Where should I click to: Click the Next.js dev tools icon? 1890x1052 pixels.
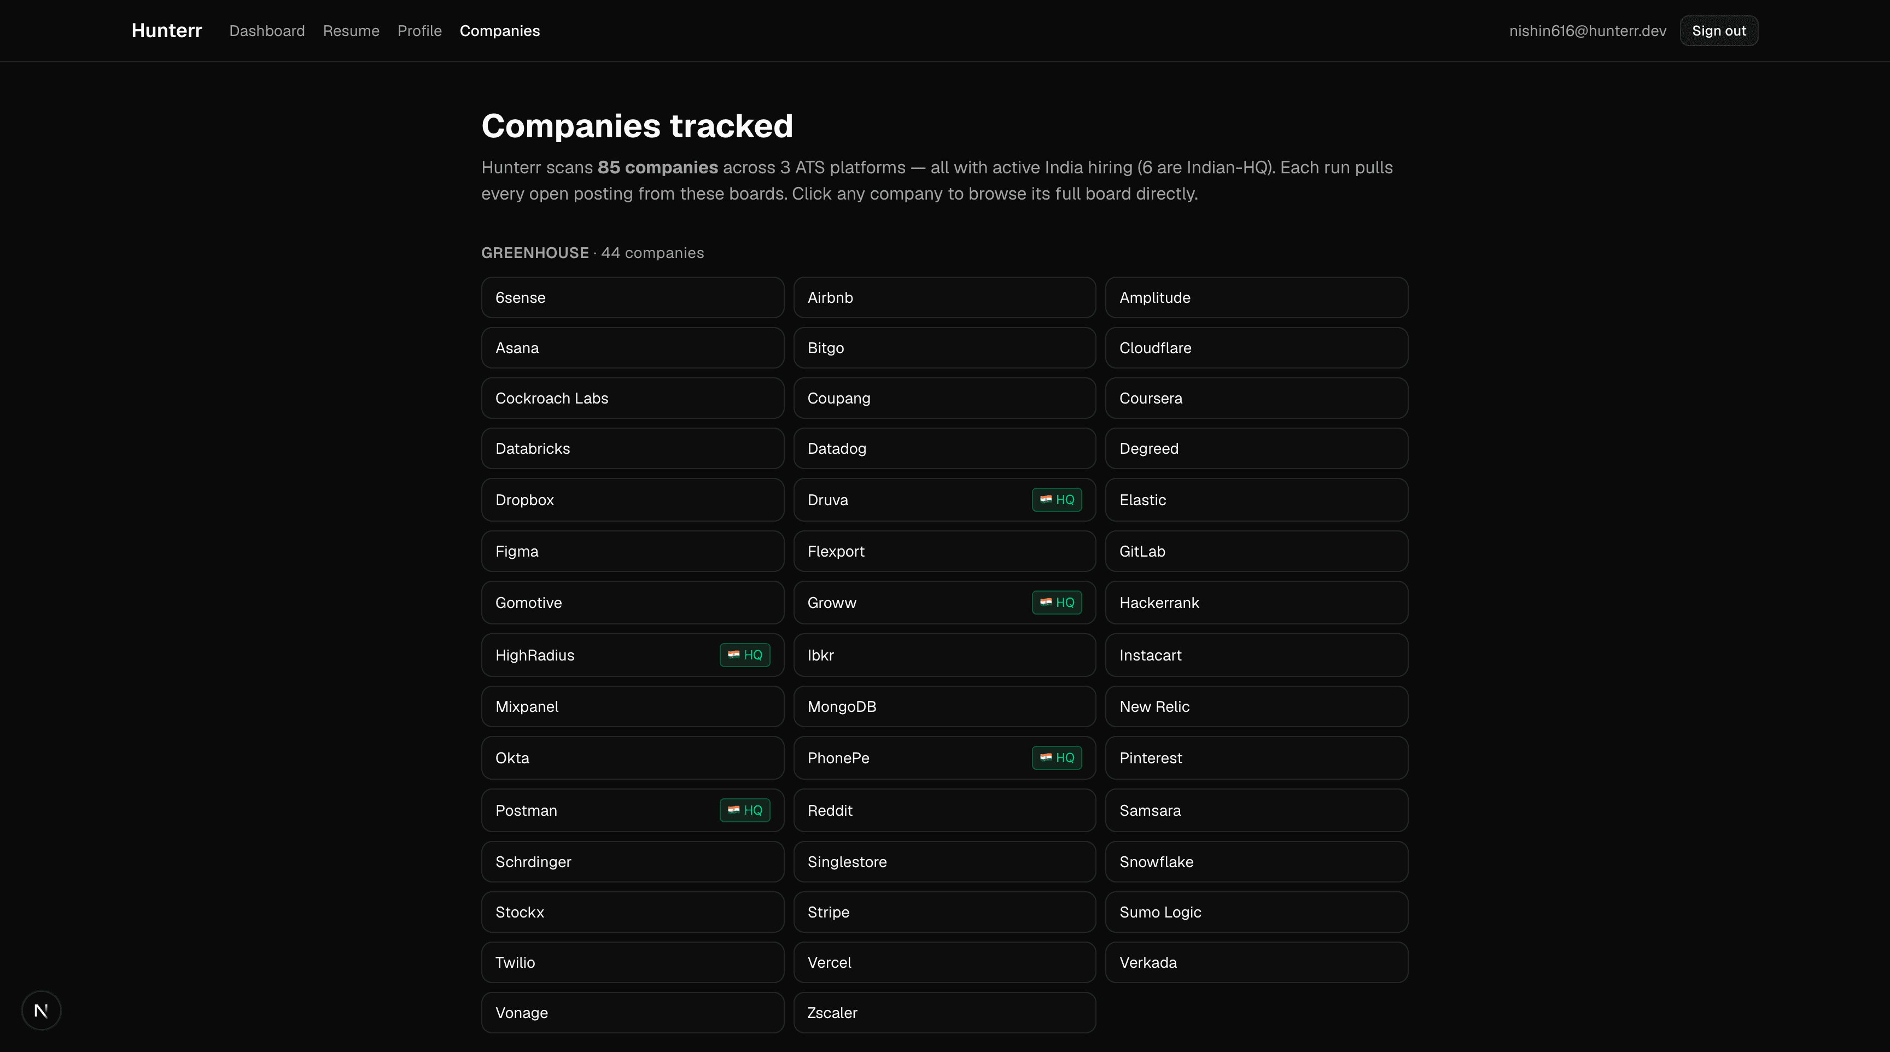(x=41, y=1010)
